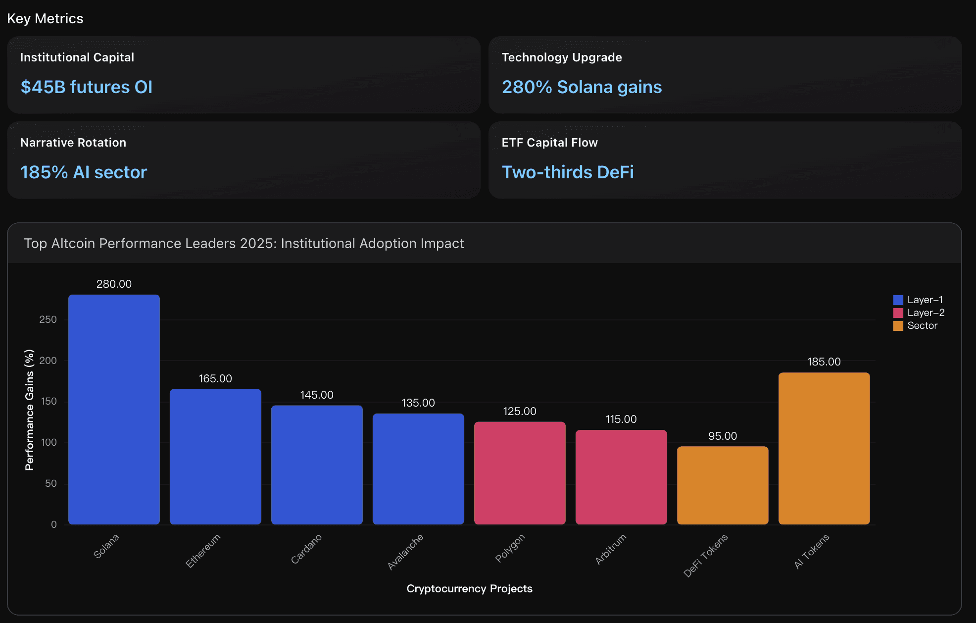Select the Ethereum bar in the chart
The width and height of the screenshot is (976, 623).
pyautogui.click(x=215, y=457)
